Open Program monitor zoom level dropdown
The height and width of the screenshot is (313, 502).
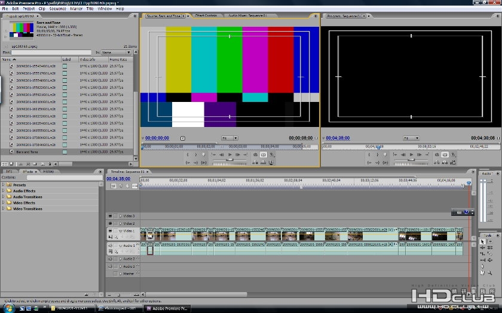pyautogui.click(x=411, y=138)
